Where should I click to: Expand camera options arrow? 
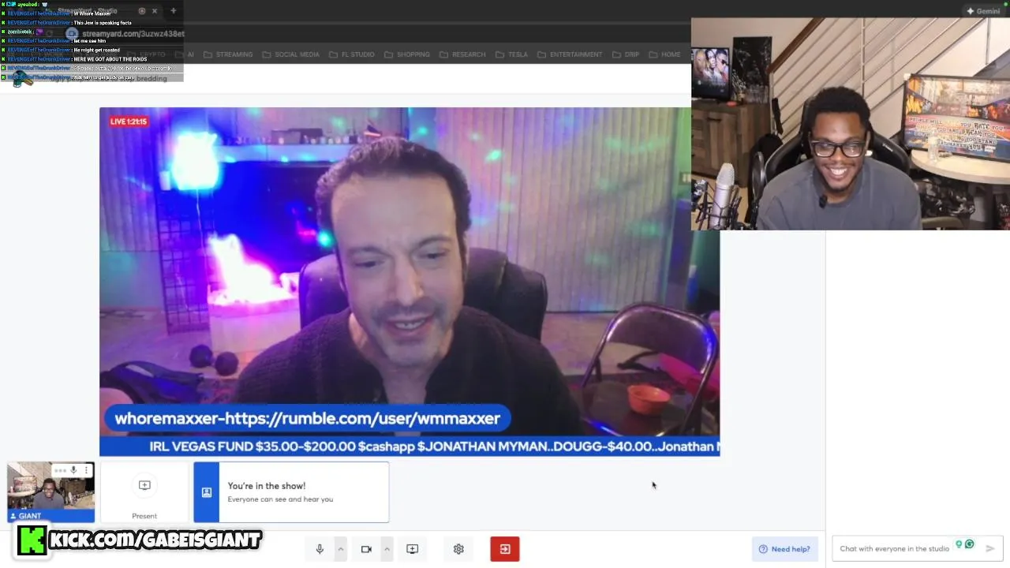tap(387, 549)
